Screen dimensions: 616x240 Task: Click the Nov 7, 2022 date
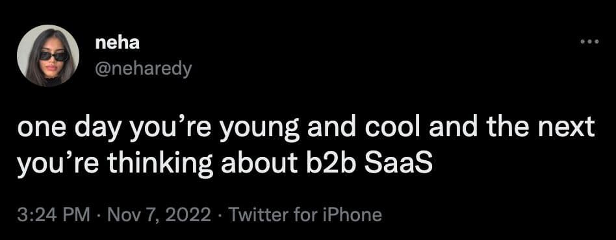coord(159,215)
